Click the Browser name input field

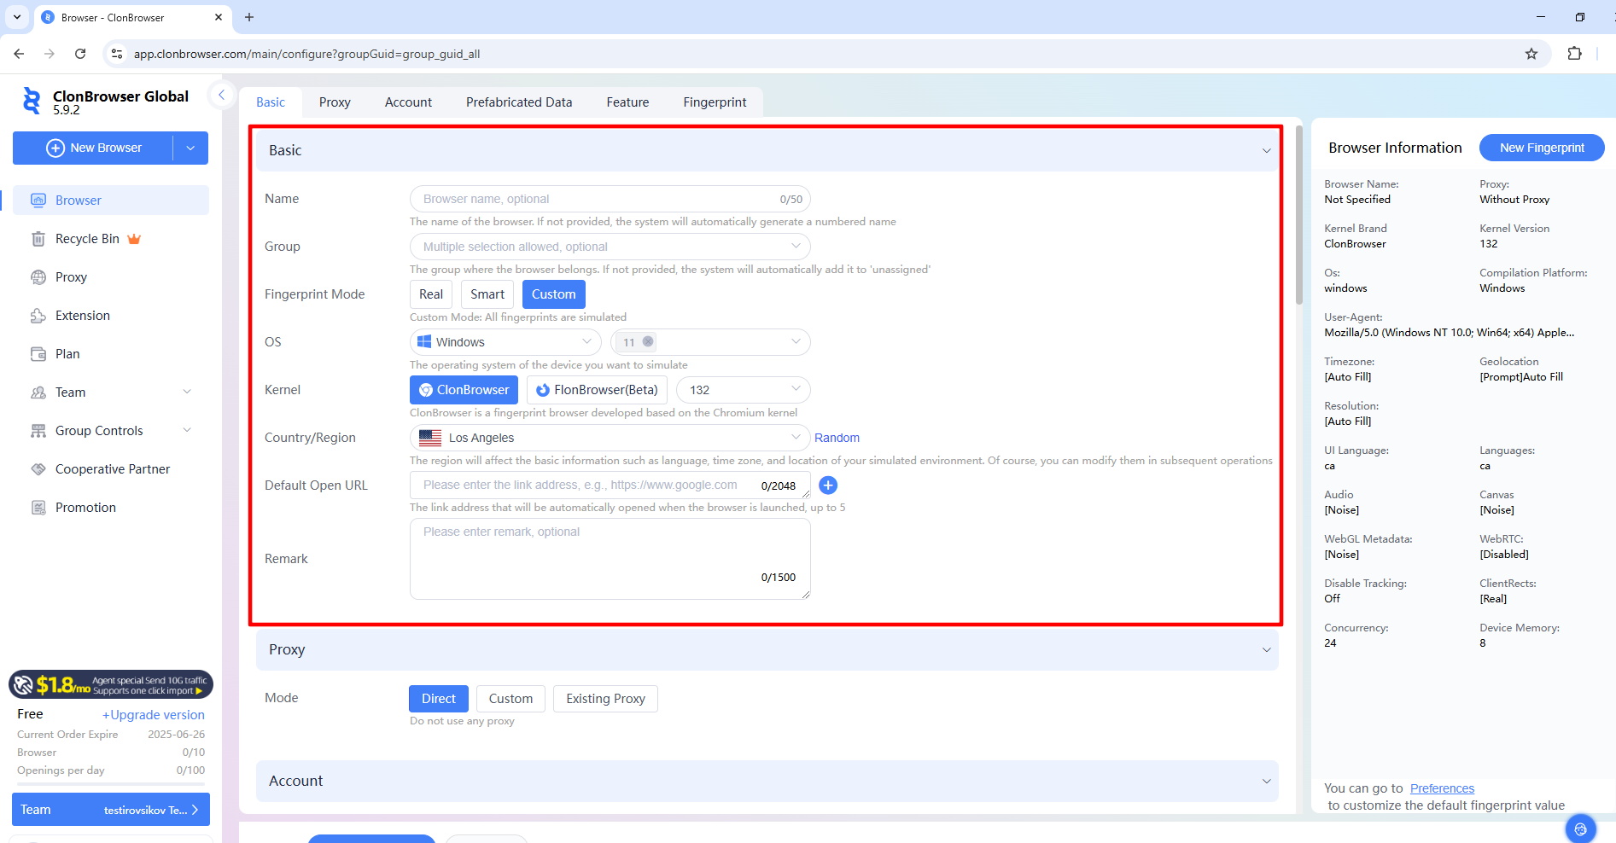598,199
